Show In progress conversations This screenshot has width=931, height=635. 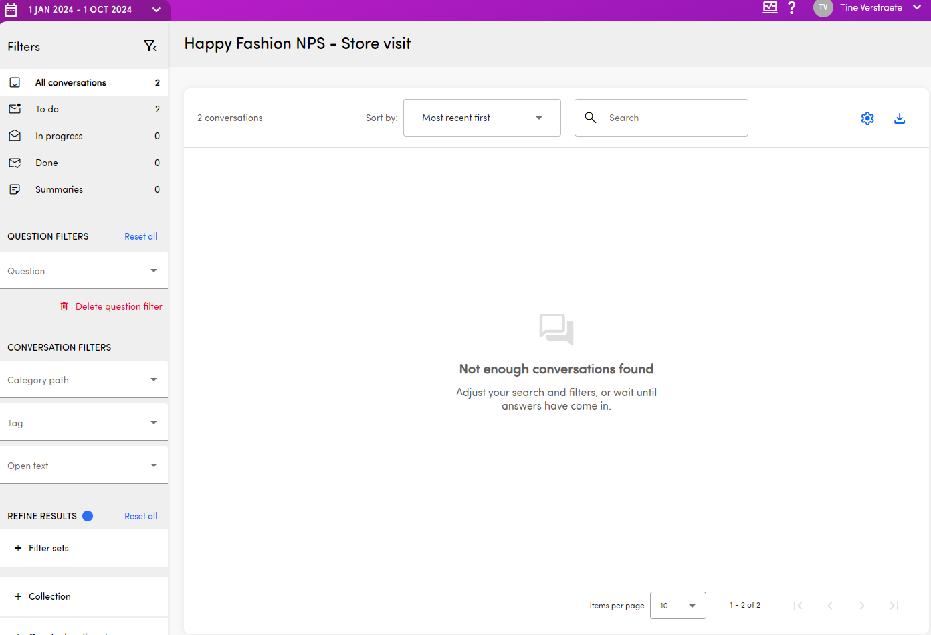coord(84,136)
